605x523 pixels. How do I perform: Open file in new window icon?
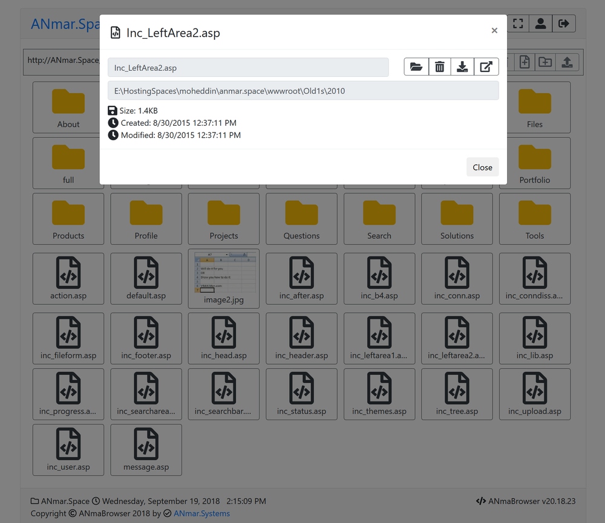click(x=486, y=67)
